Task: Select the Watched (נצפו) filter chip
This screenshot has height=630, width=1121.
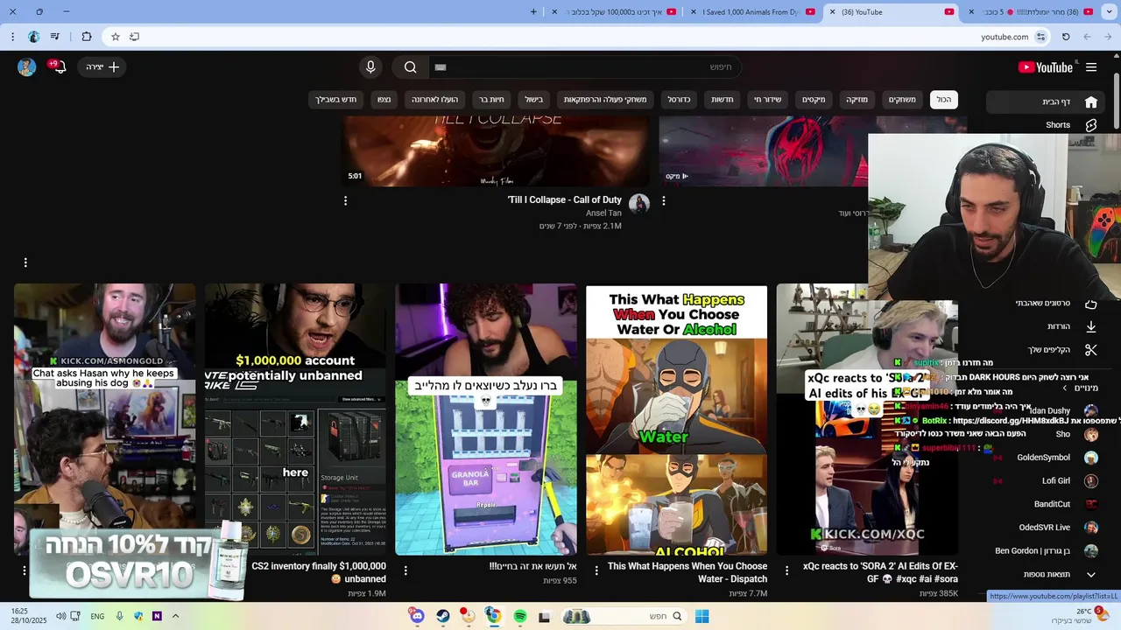Action: (384, 100)
